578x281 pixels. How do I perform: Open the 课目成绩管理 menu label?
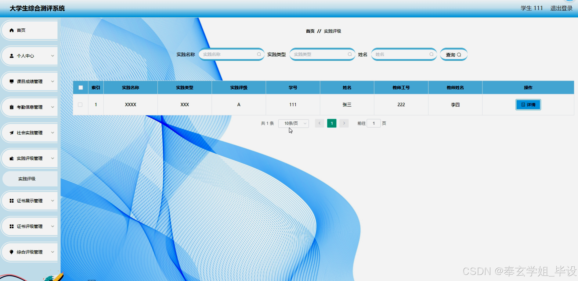30,81
